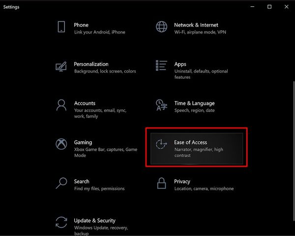Click the Privacy lock icon
295x236 pixels.
click(x=161, y=183)
